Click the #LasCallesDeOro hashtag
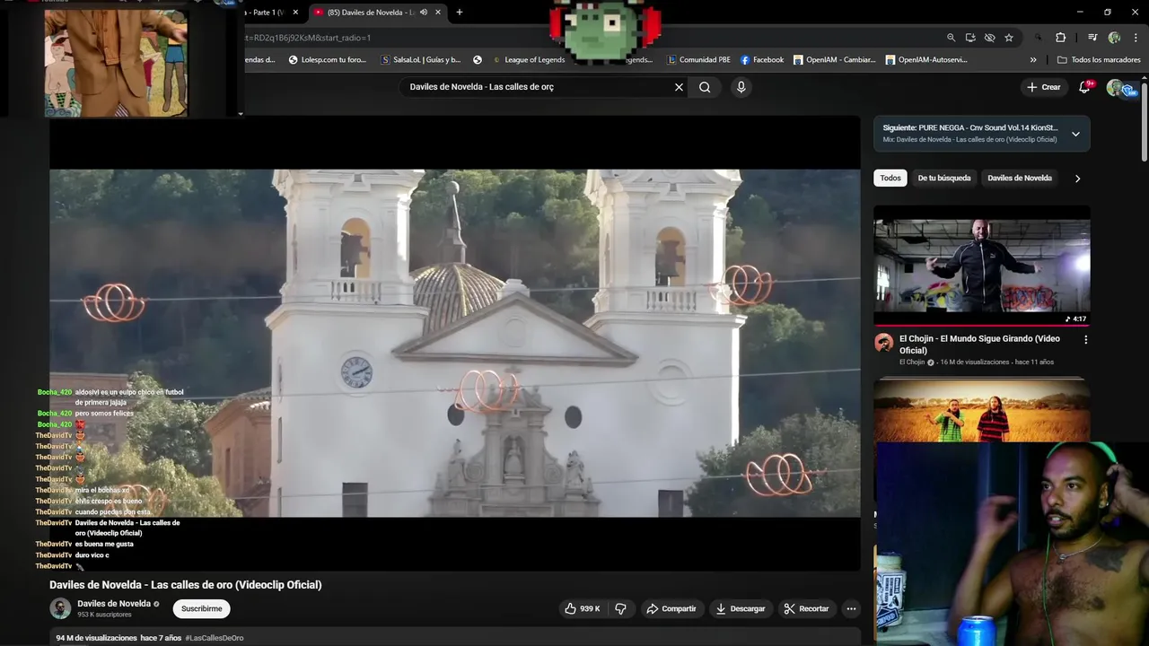The image size is (1149, 646). click(x=215, y=638)
